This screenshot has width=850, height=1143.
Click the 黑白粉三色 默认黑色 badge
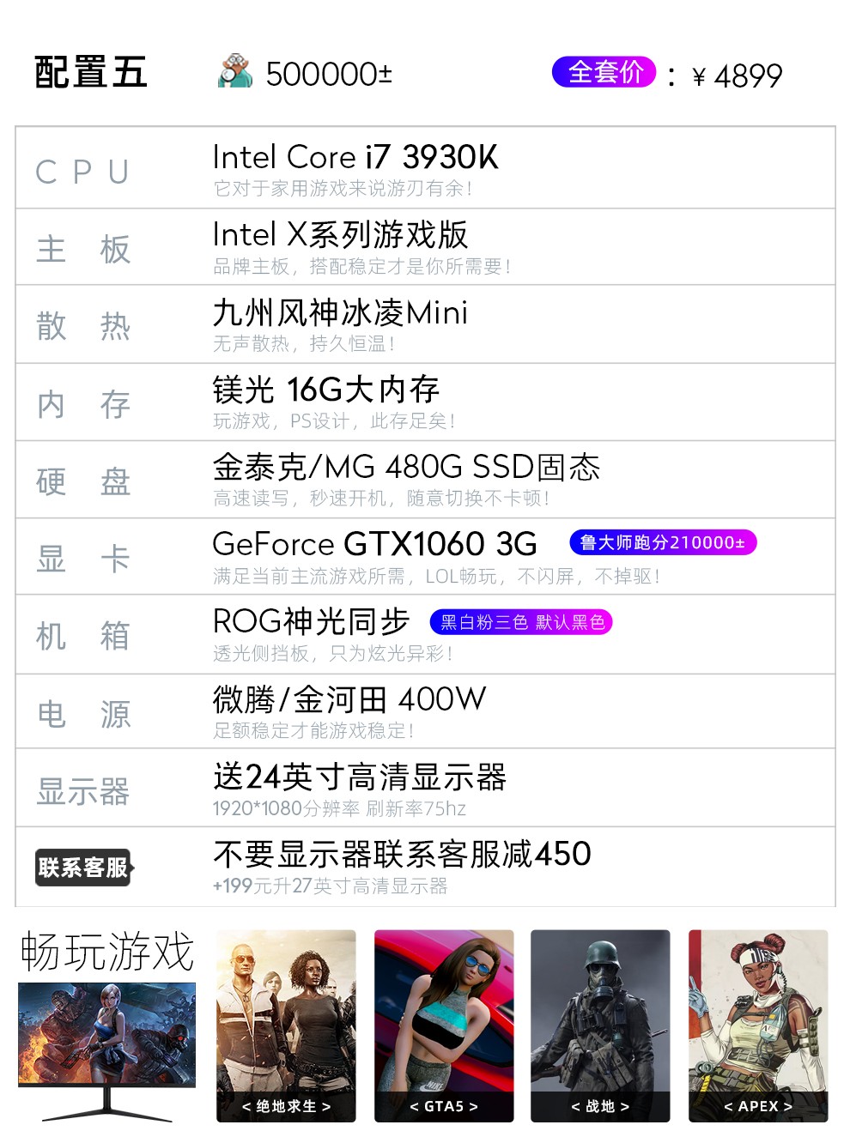(521, 622)
